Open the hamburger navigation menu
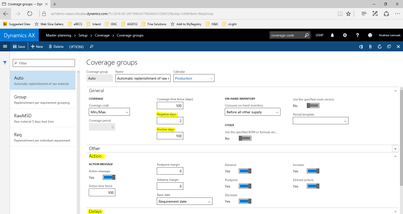 click(5, 46)
